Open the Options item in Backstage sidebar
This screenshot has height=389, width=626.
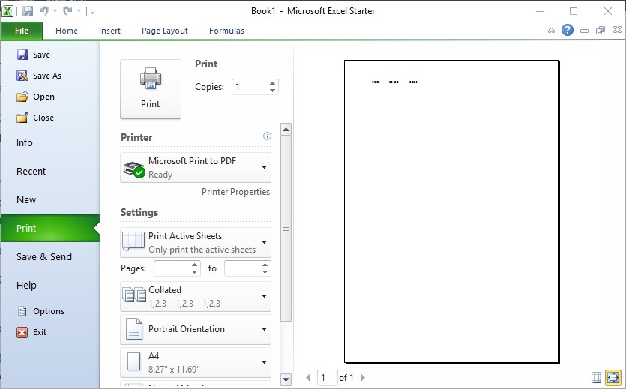tap(48, 311)
